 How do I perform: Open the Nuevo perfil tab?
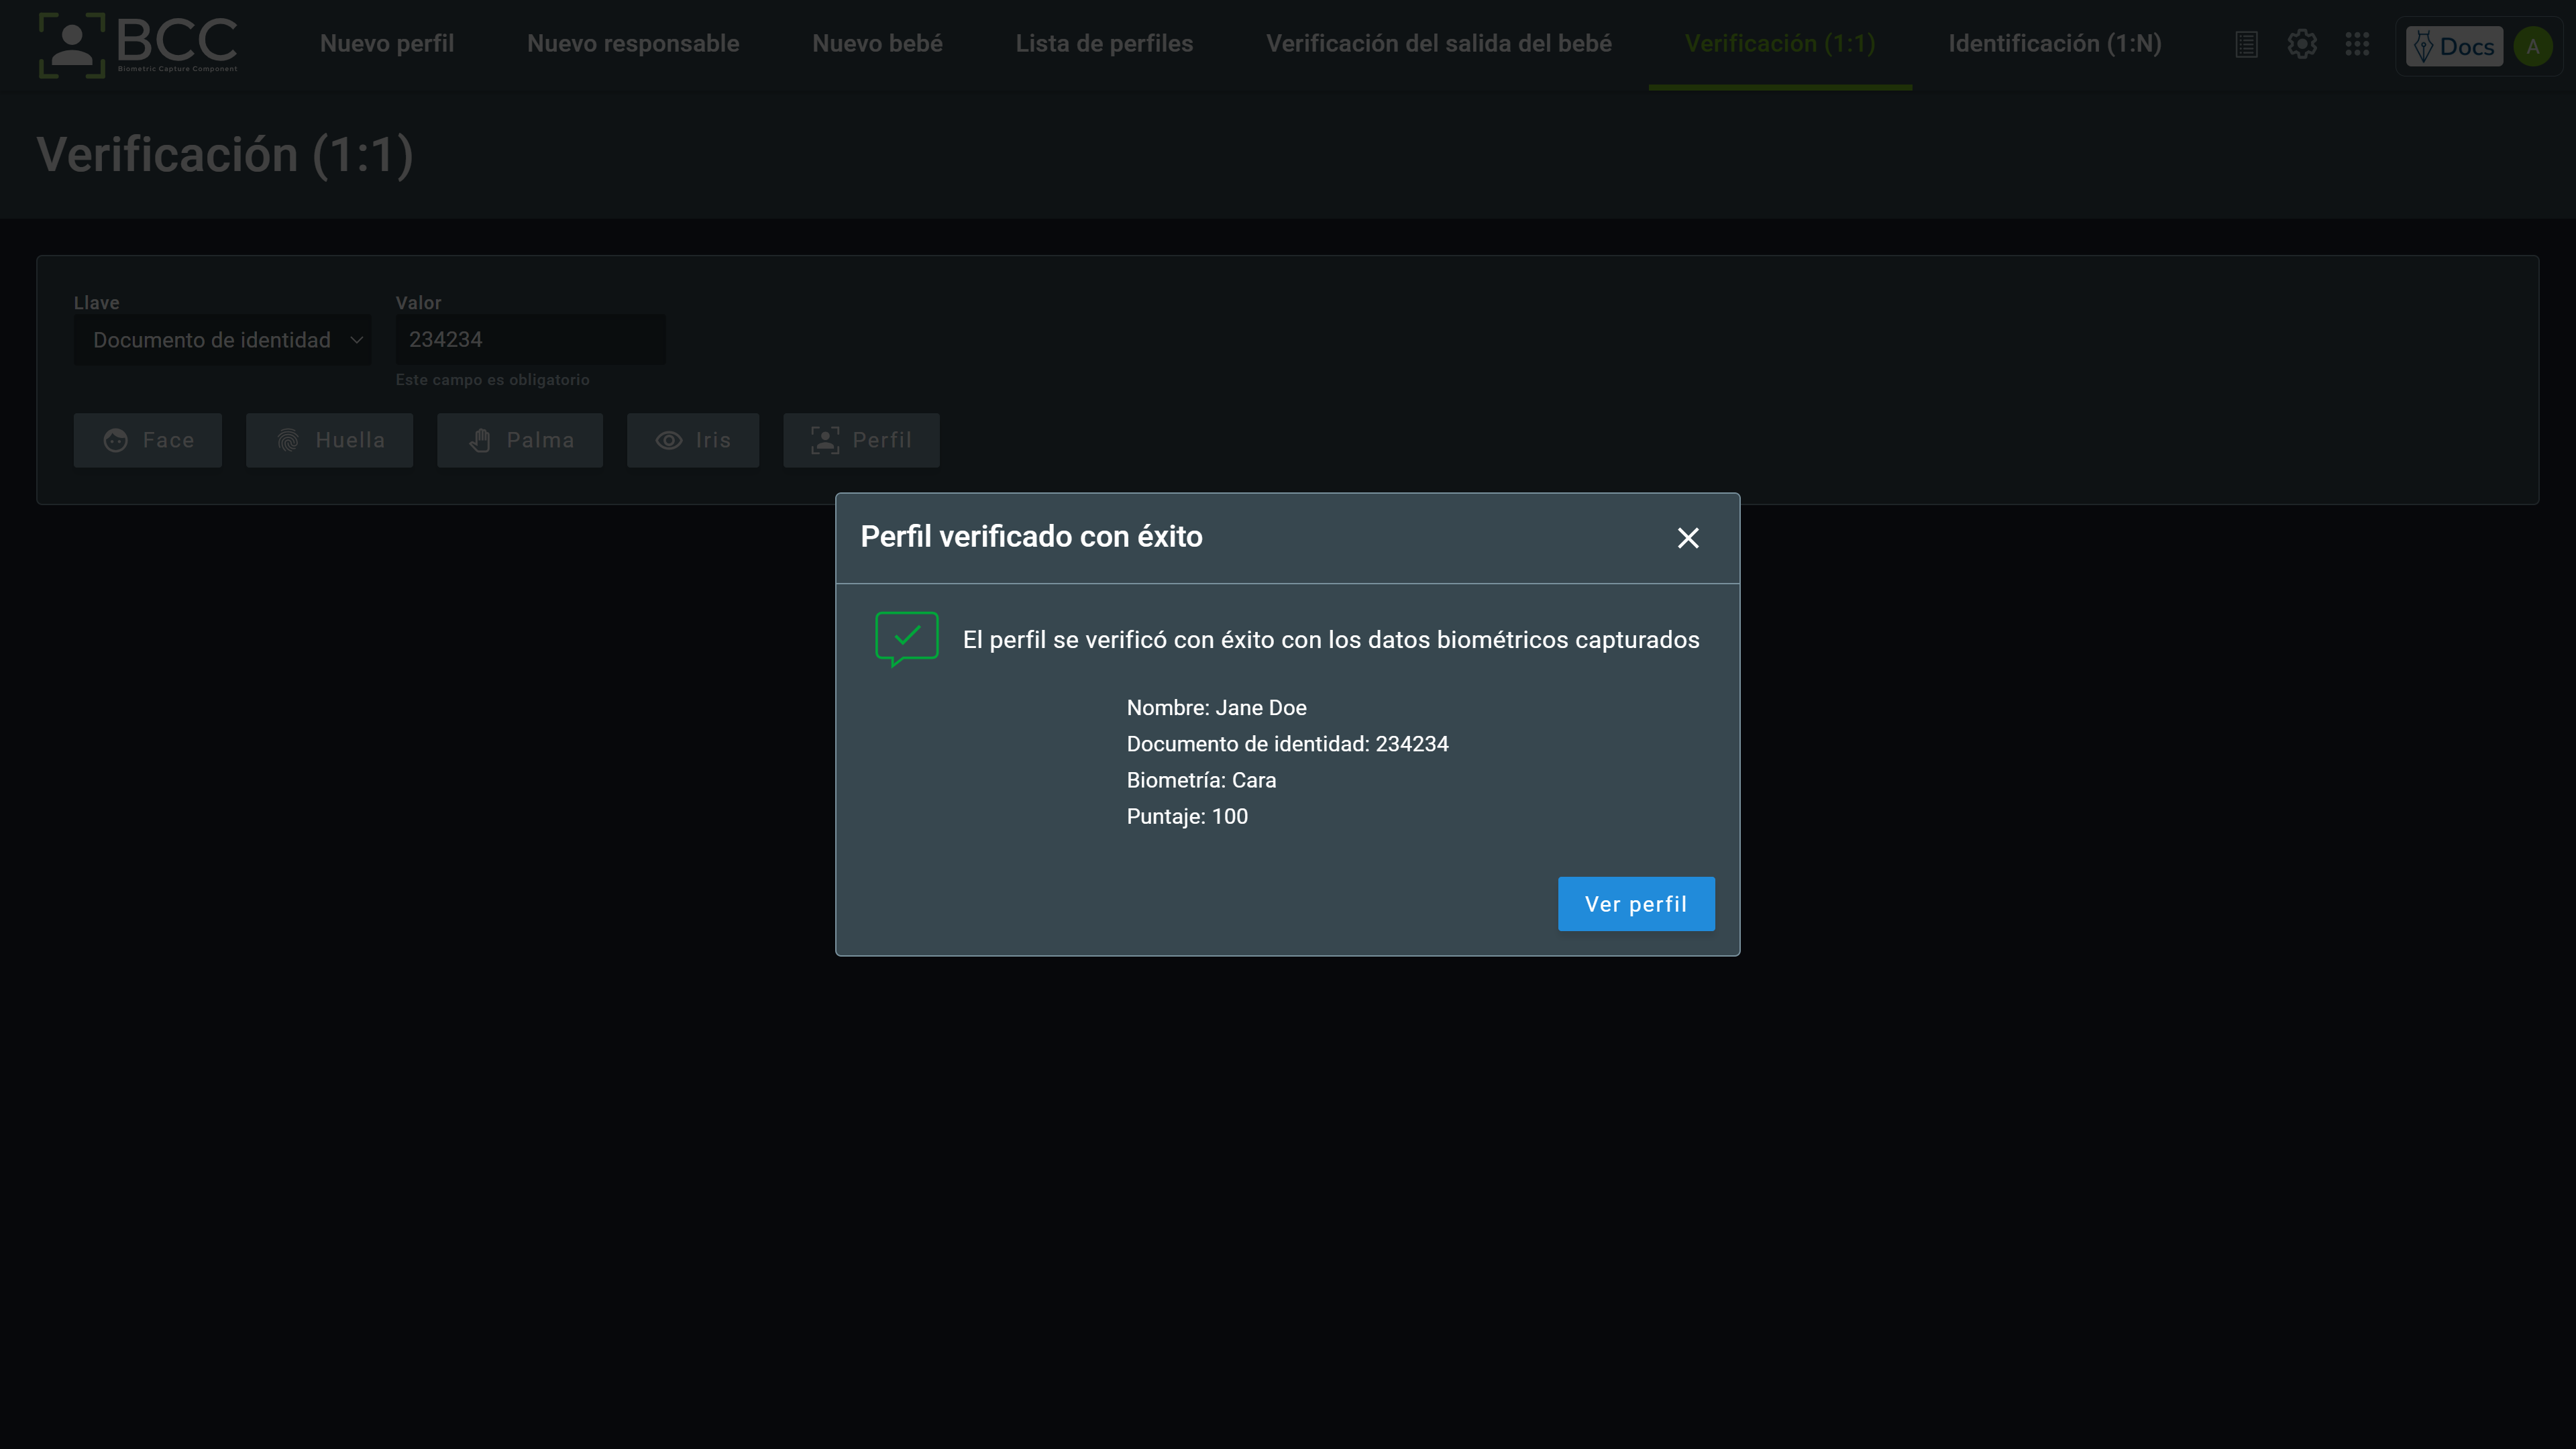387,44
